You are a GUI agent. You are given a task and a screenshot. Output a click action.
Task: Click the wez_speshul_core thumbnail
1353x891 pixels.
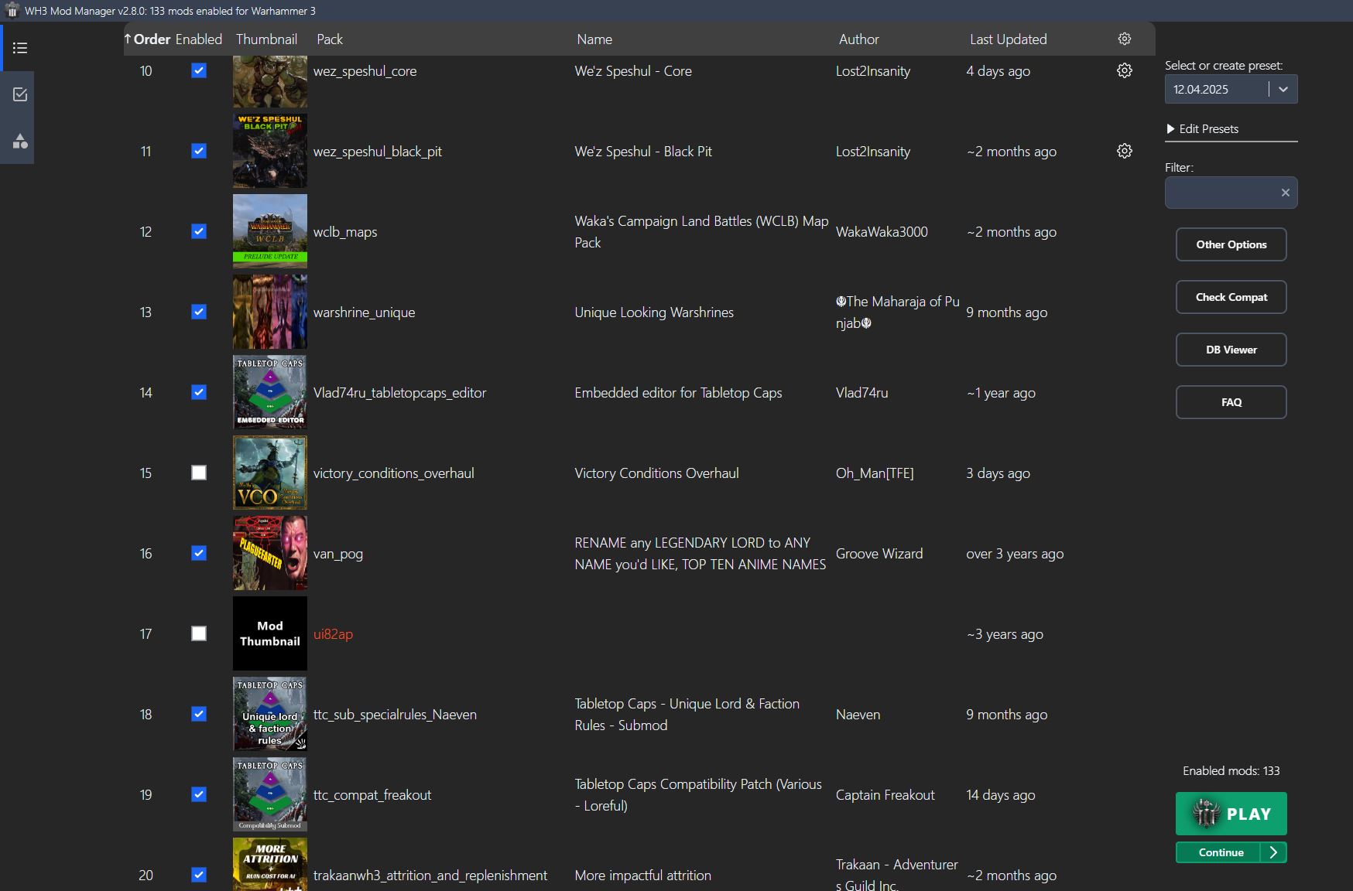(270, 81)
